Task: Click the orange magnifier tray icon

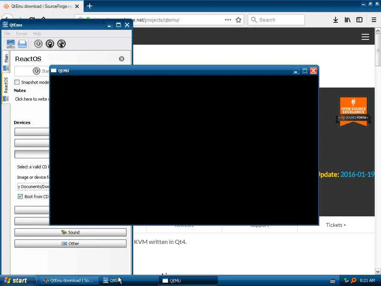Action: point(353,281)
